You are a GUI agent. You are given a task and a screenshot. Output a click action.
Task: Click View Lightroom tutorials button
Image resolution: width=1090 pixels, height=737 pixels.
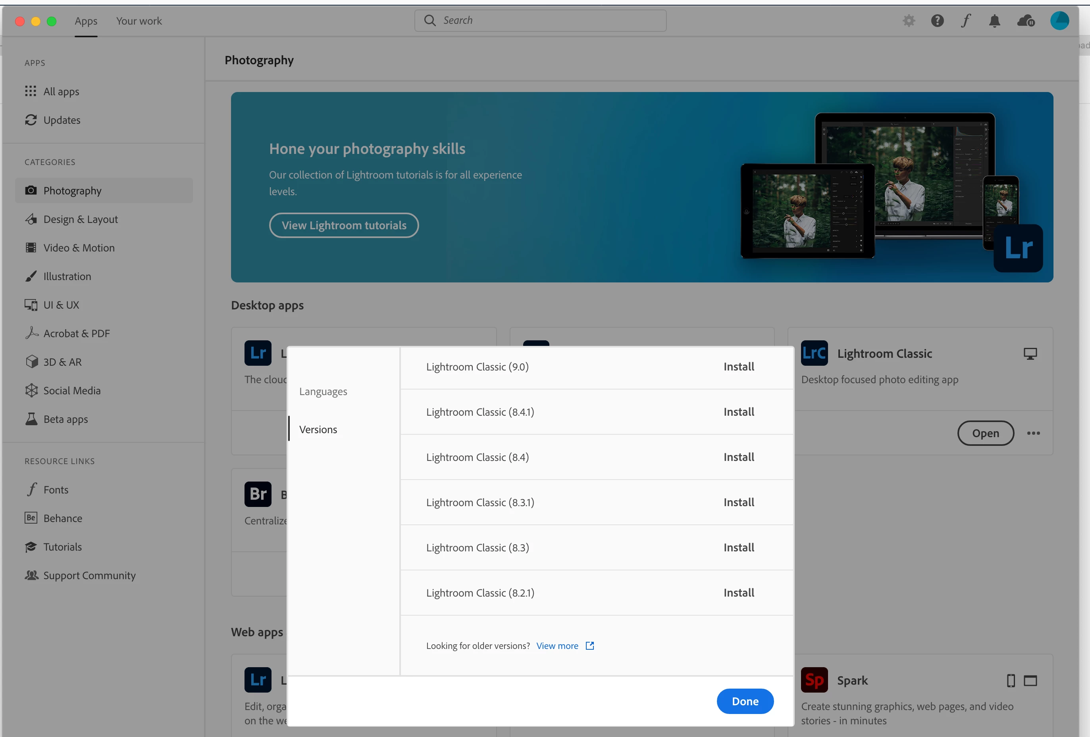(344, 226)
